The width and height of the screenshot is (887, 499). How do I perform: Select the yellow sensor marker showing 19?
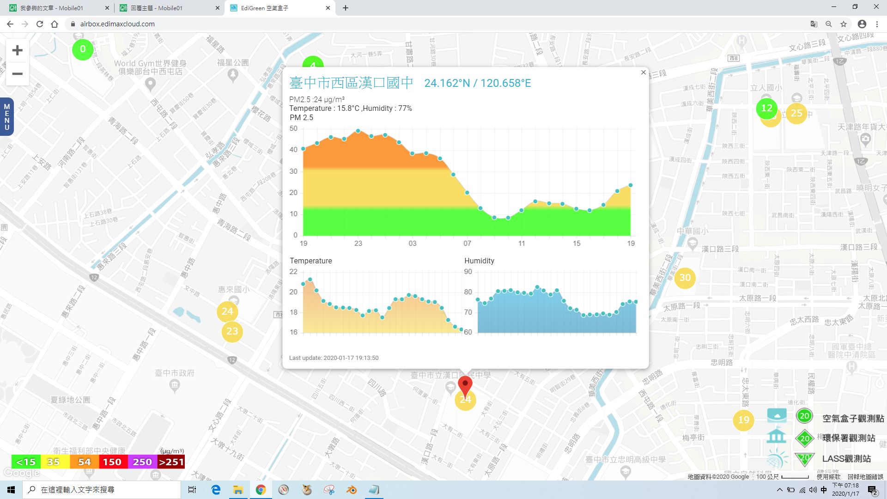[743, 420]
